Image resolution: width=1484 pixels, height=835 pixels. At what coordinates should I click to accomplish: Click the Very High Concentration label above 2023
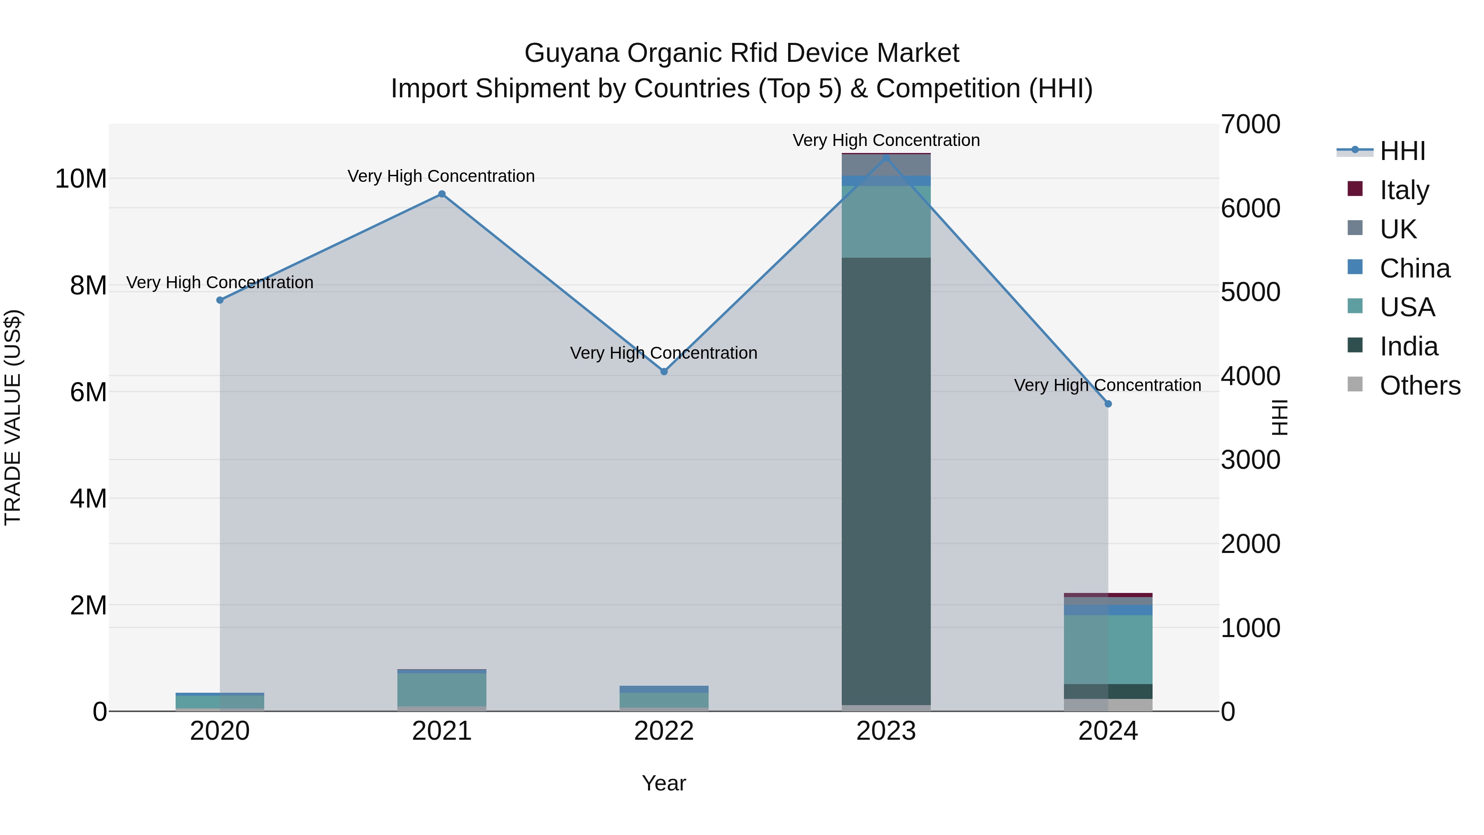[x=886, y=140]
